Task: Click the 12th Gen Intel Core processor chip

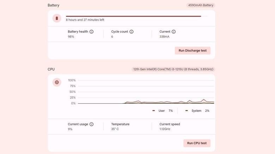Action: (173, 70)
